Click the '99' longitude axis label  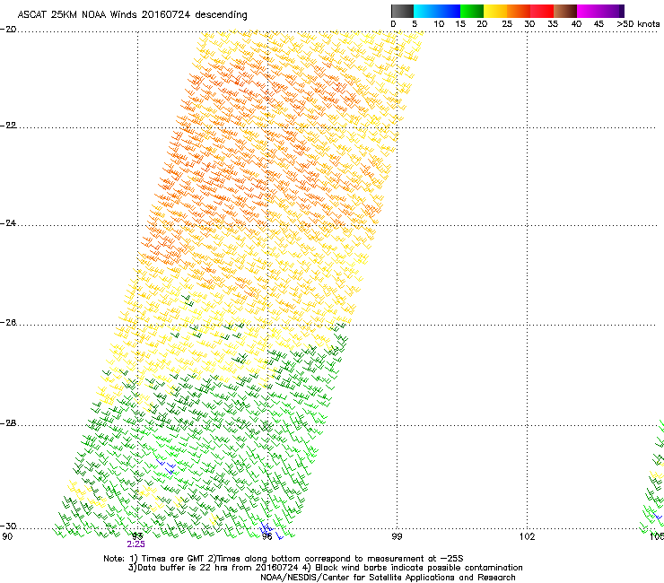pos(397,536)
